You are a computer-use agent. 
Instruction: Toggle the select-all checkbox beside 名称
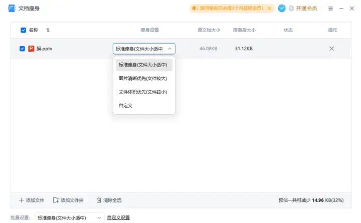coord(23,30)
